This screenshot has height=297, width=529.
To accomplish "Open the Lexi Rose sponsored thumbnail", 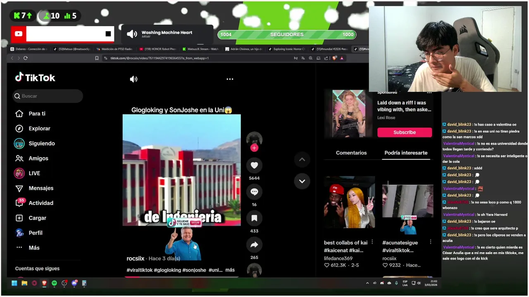I will [x=349, y=113].
